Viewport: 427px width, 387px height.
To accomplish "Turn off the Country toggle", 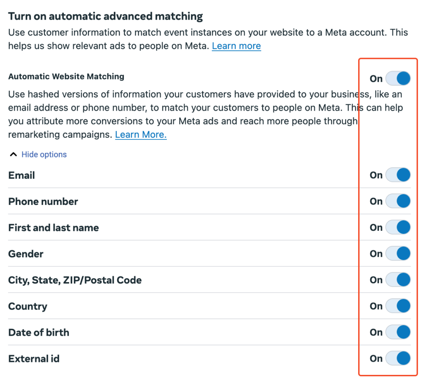I will point(398,306).
